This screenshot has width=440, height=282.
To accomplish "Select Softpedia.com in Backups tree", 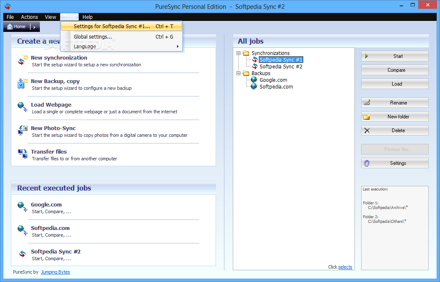I will tap(276, 86).
